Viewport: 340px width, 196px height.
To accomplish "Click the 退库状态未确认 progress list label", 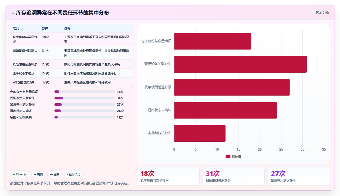I will point(21,111).
